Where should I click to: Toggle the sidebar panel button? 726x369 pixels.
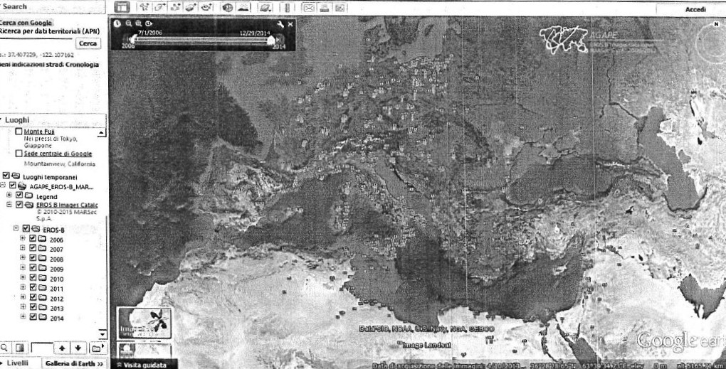[121, 7]
